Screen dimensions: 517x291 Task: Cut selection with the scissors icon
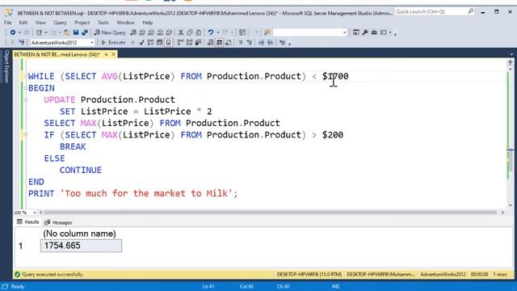[181, 32]
